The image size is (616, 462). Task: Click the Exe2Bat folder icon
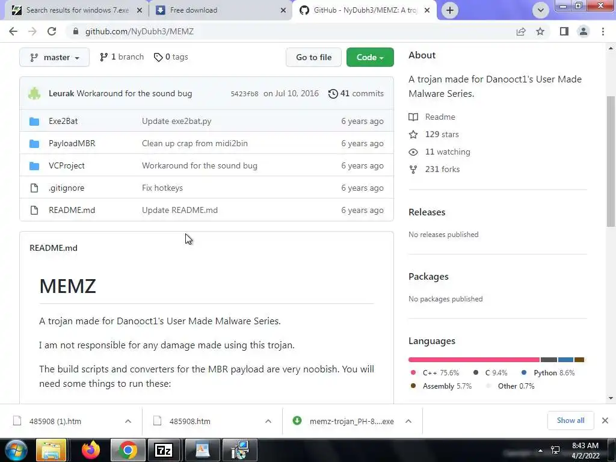34,122
